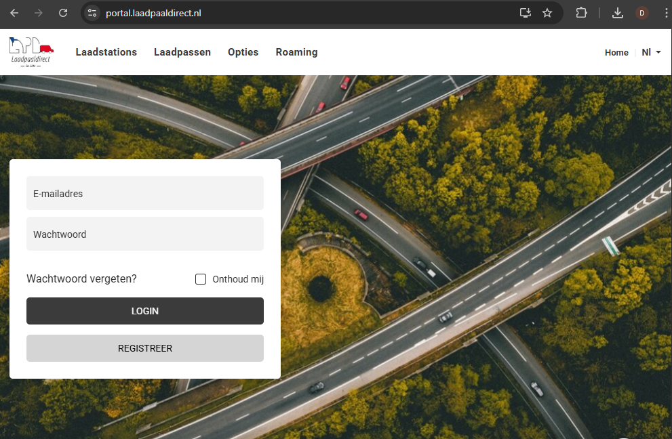Screen dimensions: 672x439
Task: Reload the page
Action: (63, 13)
